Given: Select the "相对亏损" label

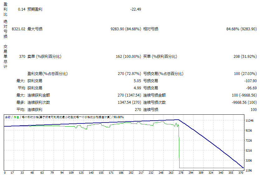Looking at the screenshot, I should point(151,29).
